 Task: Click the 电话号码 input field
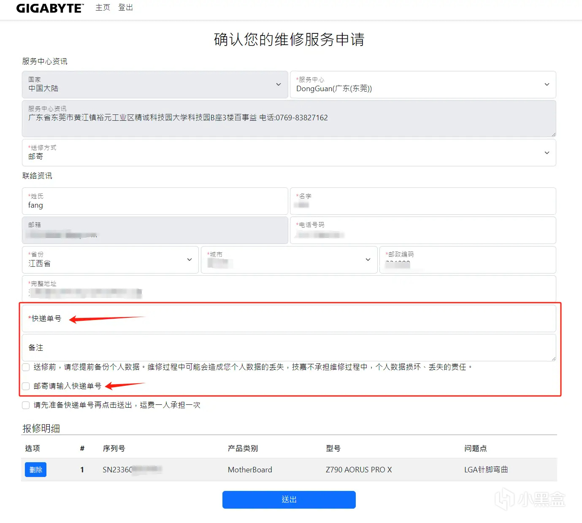click(x=423, y=230)
